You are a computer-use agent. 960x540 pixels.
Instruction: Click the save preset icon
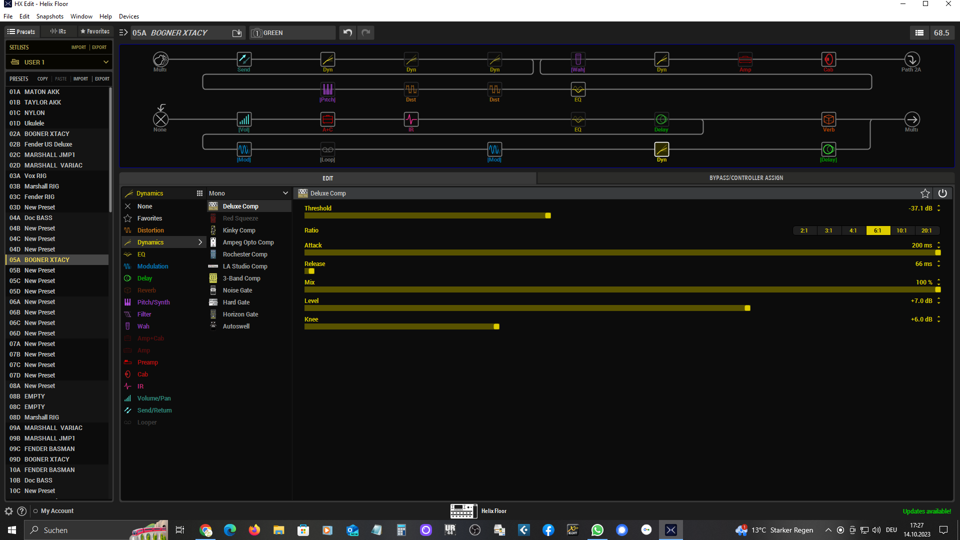click(237, 33)
